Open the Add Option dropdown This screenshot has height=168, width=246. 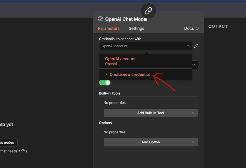(151, 142)
